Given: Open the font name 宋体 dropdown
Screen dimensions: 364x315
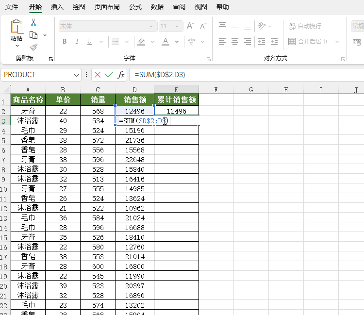Looking at the screenshot, I should click(151, 26).
